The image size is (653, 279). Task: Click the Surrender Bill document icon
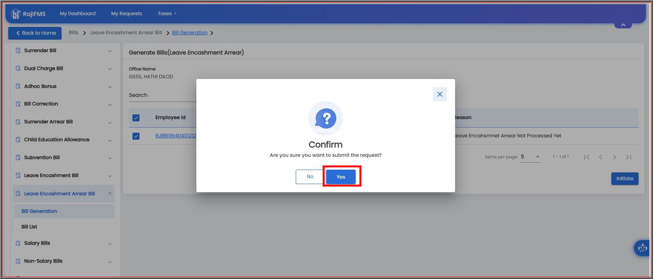[18, 51]
